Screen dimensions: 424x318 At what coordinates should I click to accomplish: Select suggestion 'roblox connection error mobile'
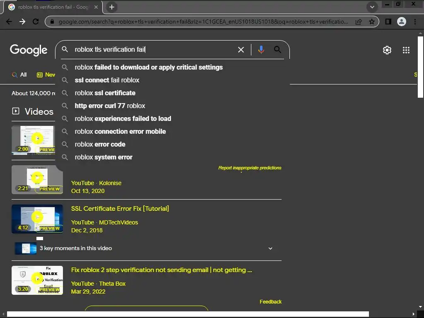(x=173, y=131)
